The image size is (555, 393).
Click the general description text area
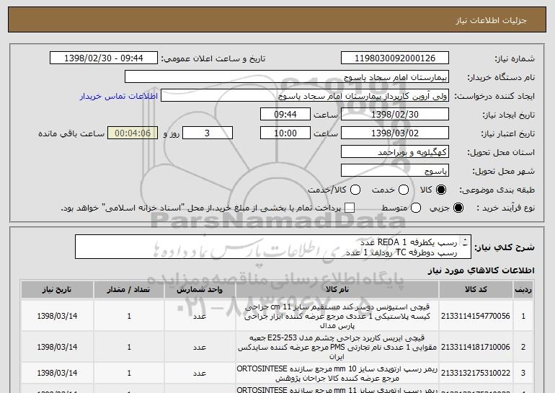273,247
